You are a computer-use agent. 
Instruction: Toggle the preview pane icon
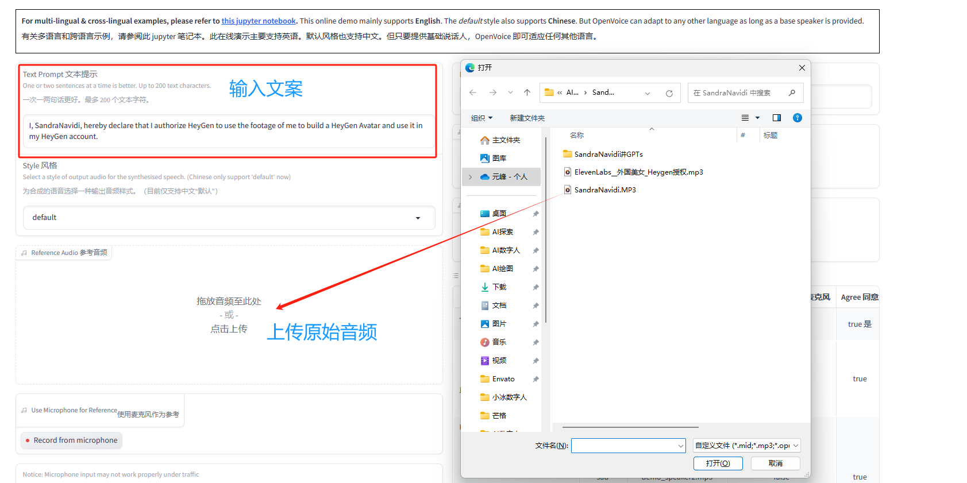(777, 118)
